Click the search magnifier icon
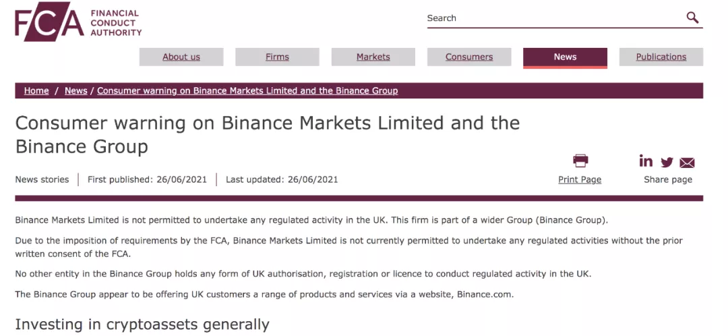 pyautogui.click(x=692, y=18)
